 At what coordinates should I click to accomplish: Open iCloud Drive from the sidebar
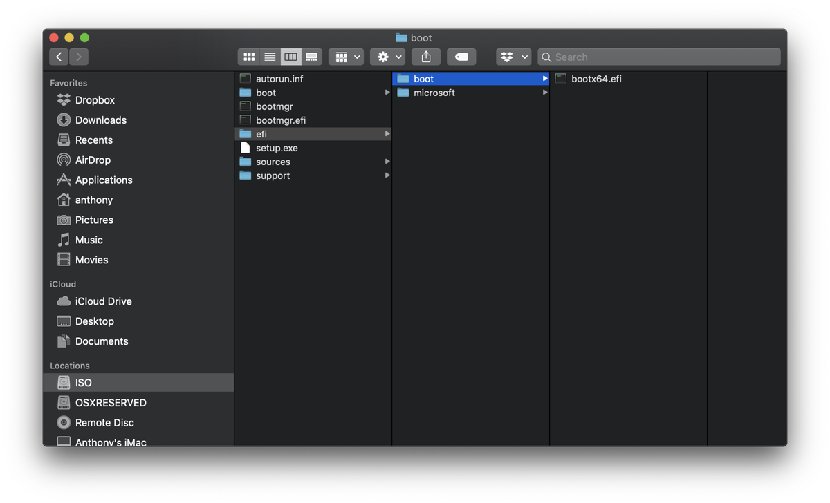pos(103,301)
